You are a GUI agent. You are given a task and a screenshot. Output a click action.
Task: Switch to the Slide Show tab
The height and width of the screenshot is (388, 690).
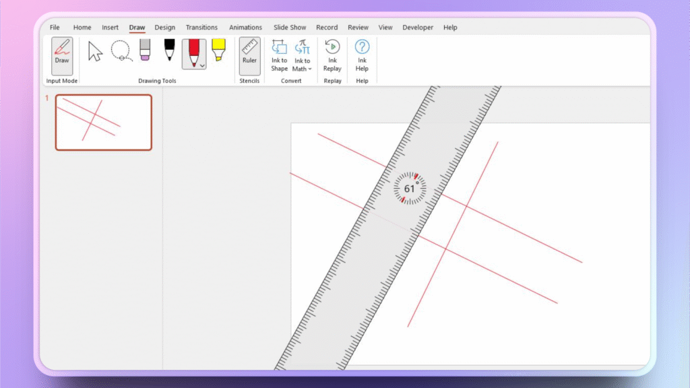[289, 27]
